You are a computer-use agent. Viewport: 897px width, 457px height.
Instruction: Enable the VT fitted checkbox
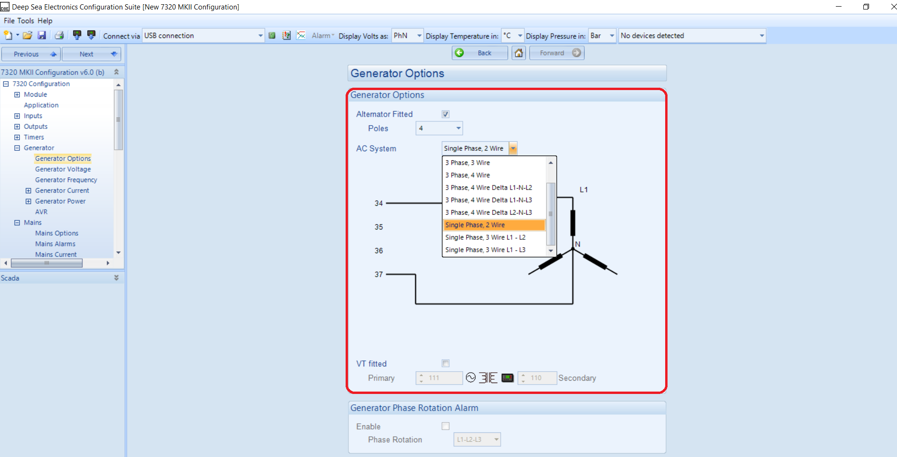(x=446, y=364)
